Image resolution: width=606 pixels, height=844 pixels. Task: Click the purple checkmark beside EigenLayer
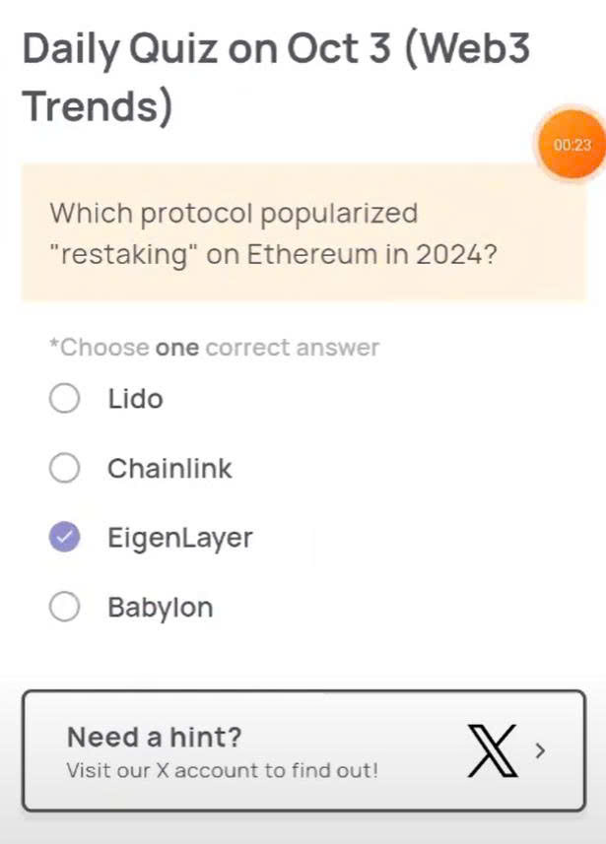(x=64, y=538)
